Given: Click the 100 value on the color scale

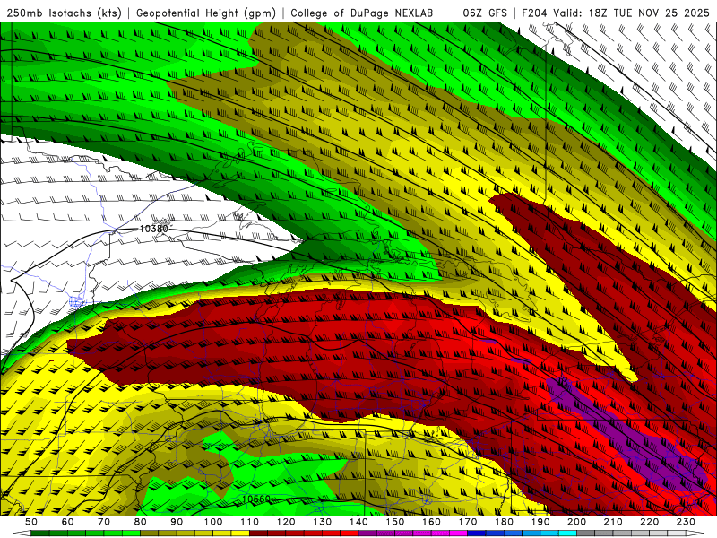Looking at the screenshot, I should click(x=213, y=522).
